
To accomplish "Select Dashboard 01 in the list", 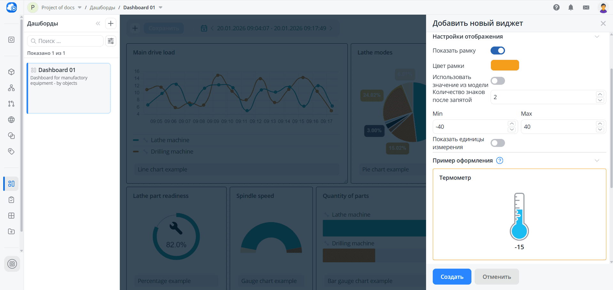I will (69, 88).
